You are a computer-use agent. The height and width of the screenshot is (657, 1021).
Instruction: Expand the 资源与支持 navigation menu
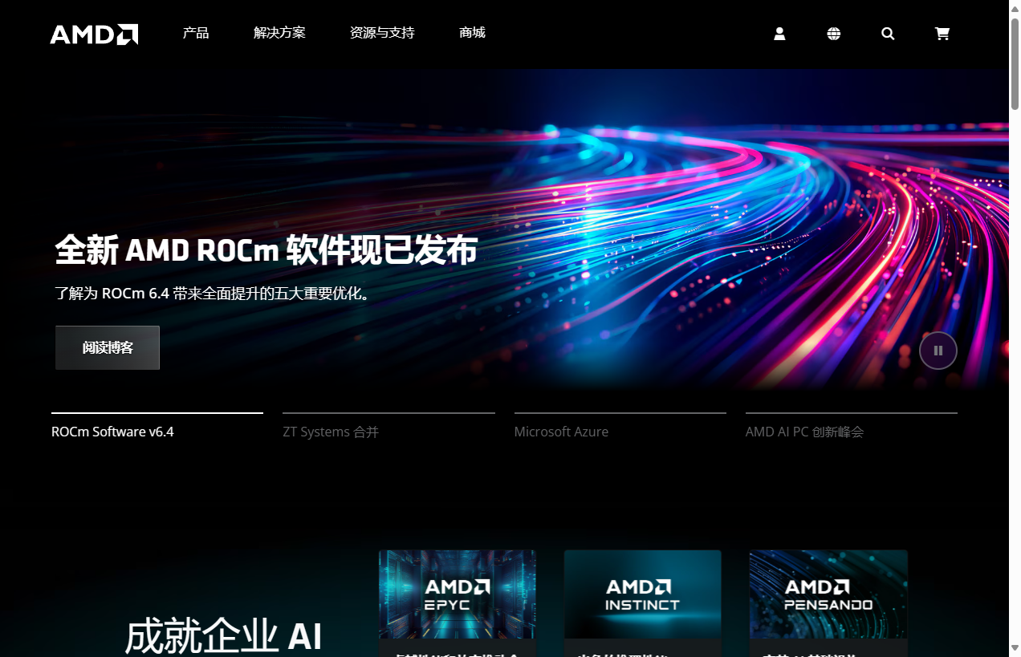point(381,33)
